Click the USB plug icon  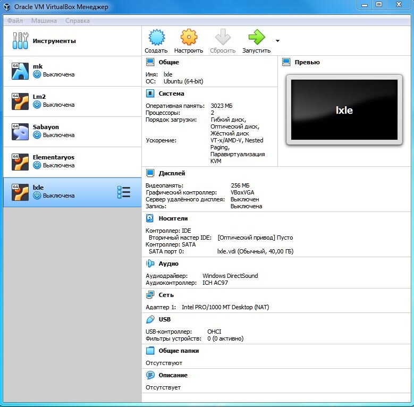pos(150,319)
